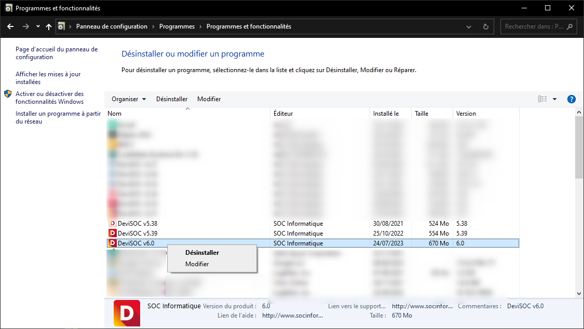The height and width of the screenshot is (329, 584).
Task: Click the vertical scrollbar thumb
Action: pyautogui.click(x=579, y=147)
